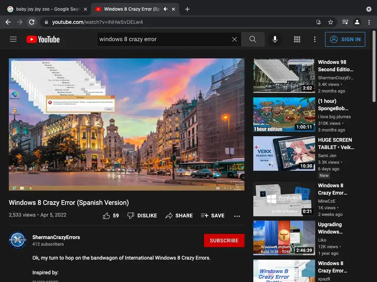This screenshot has height=282, width=377.
Task: Click the MineCzE channel name
Action: 327,201
